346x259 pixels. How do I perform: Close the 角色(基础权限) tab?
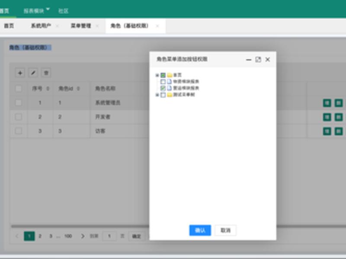pos(157,26)
